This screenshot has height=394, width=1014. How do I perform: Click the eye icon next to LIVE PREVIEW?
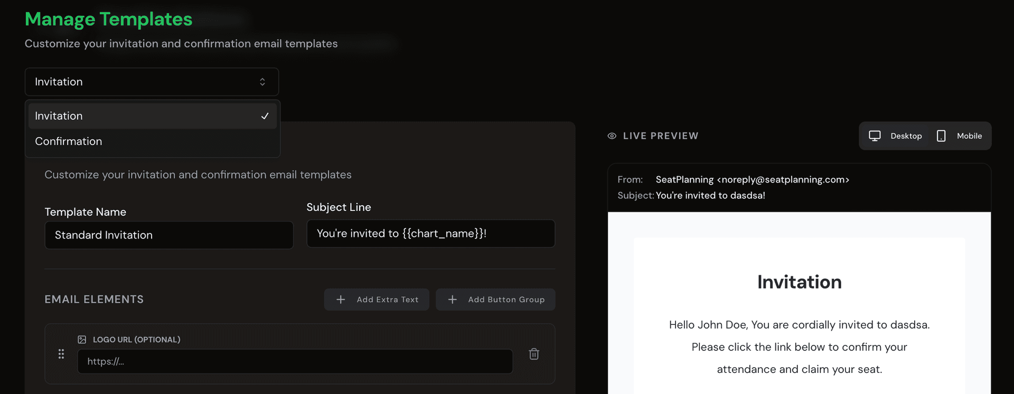point(612,136)
